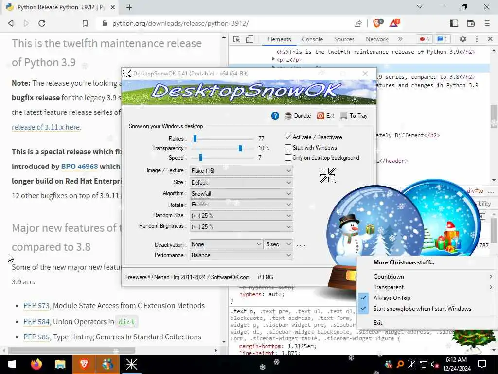
Task: Toggle DevTools device toolbar
Action: point(249,39)
